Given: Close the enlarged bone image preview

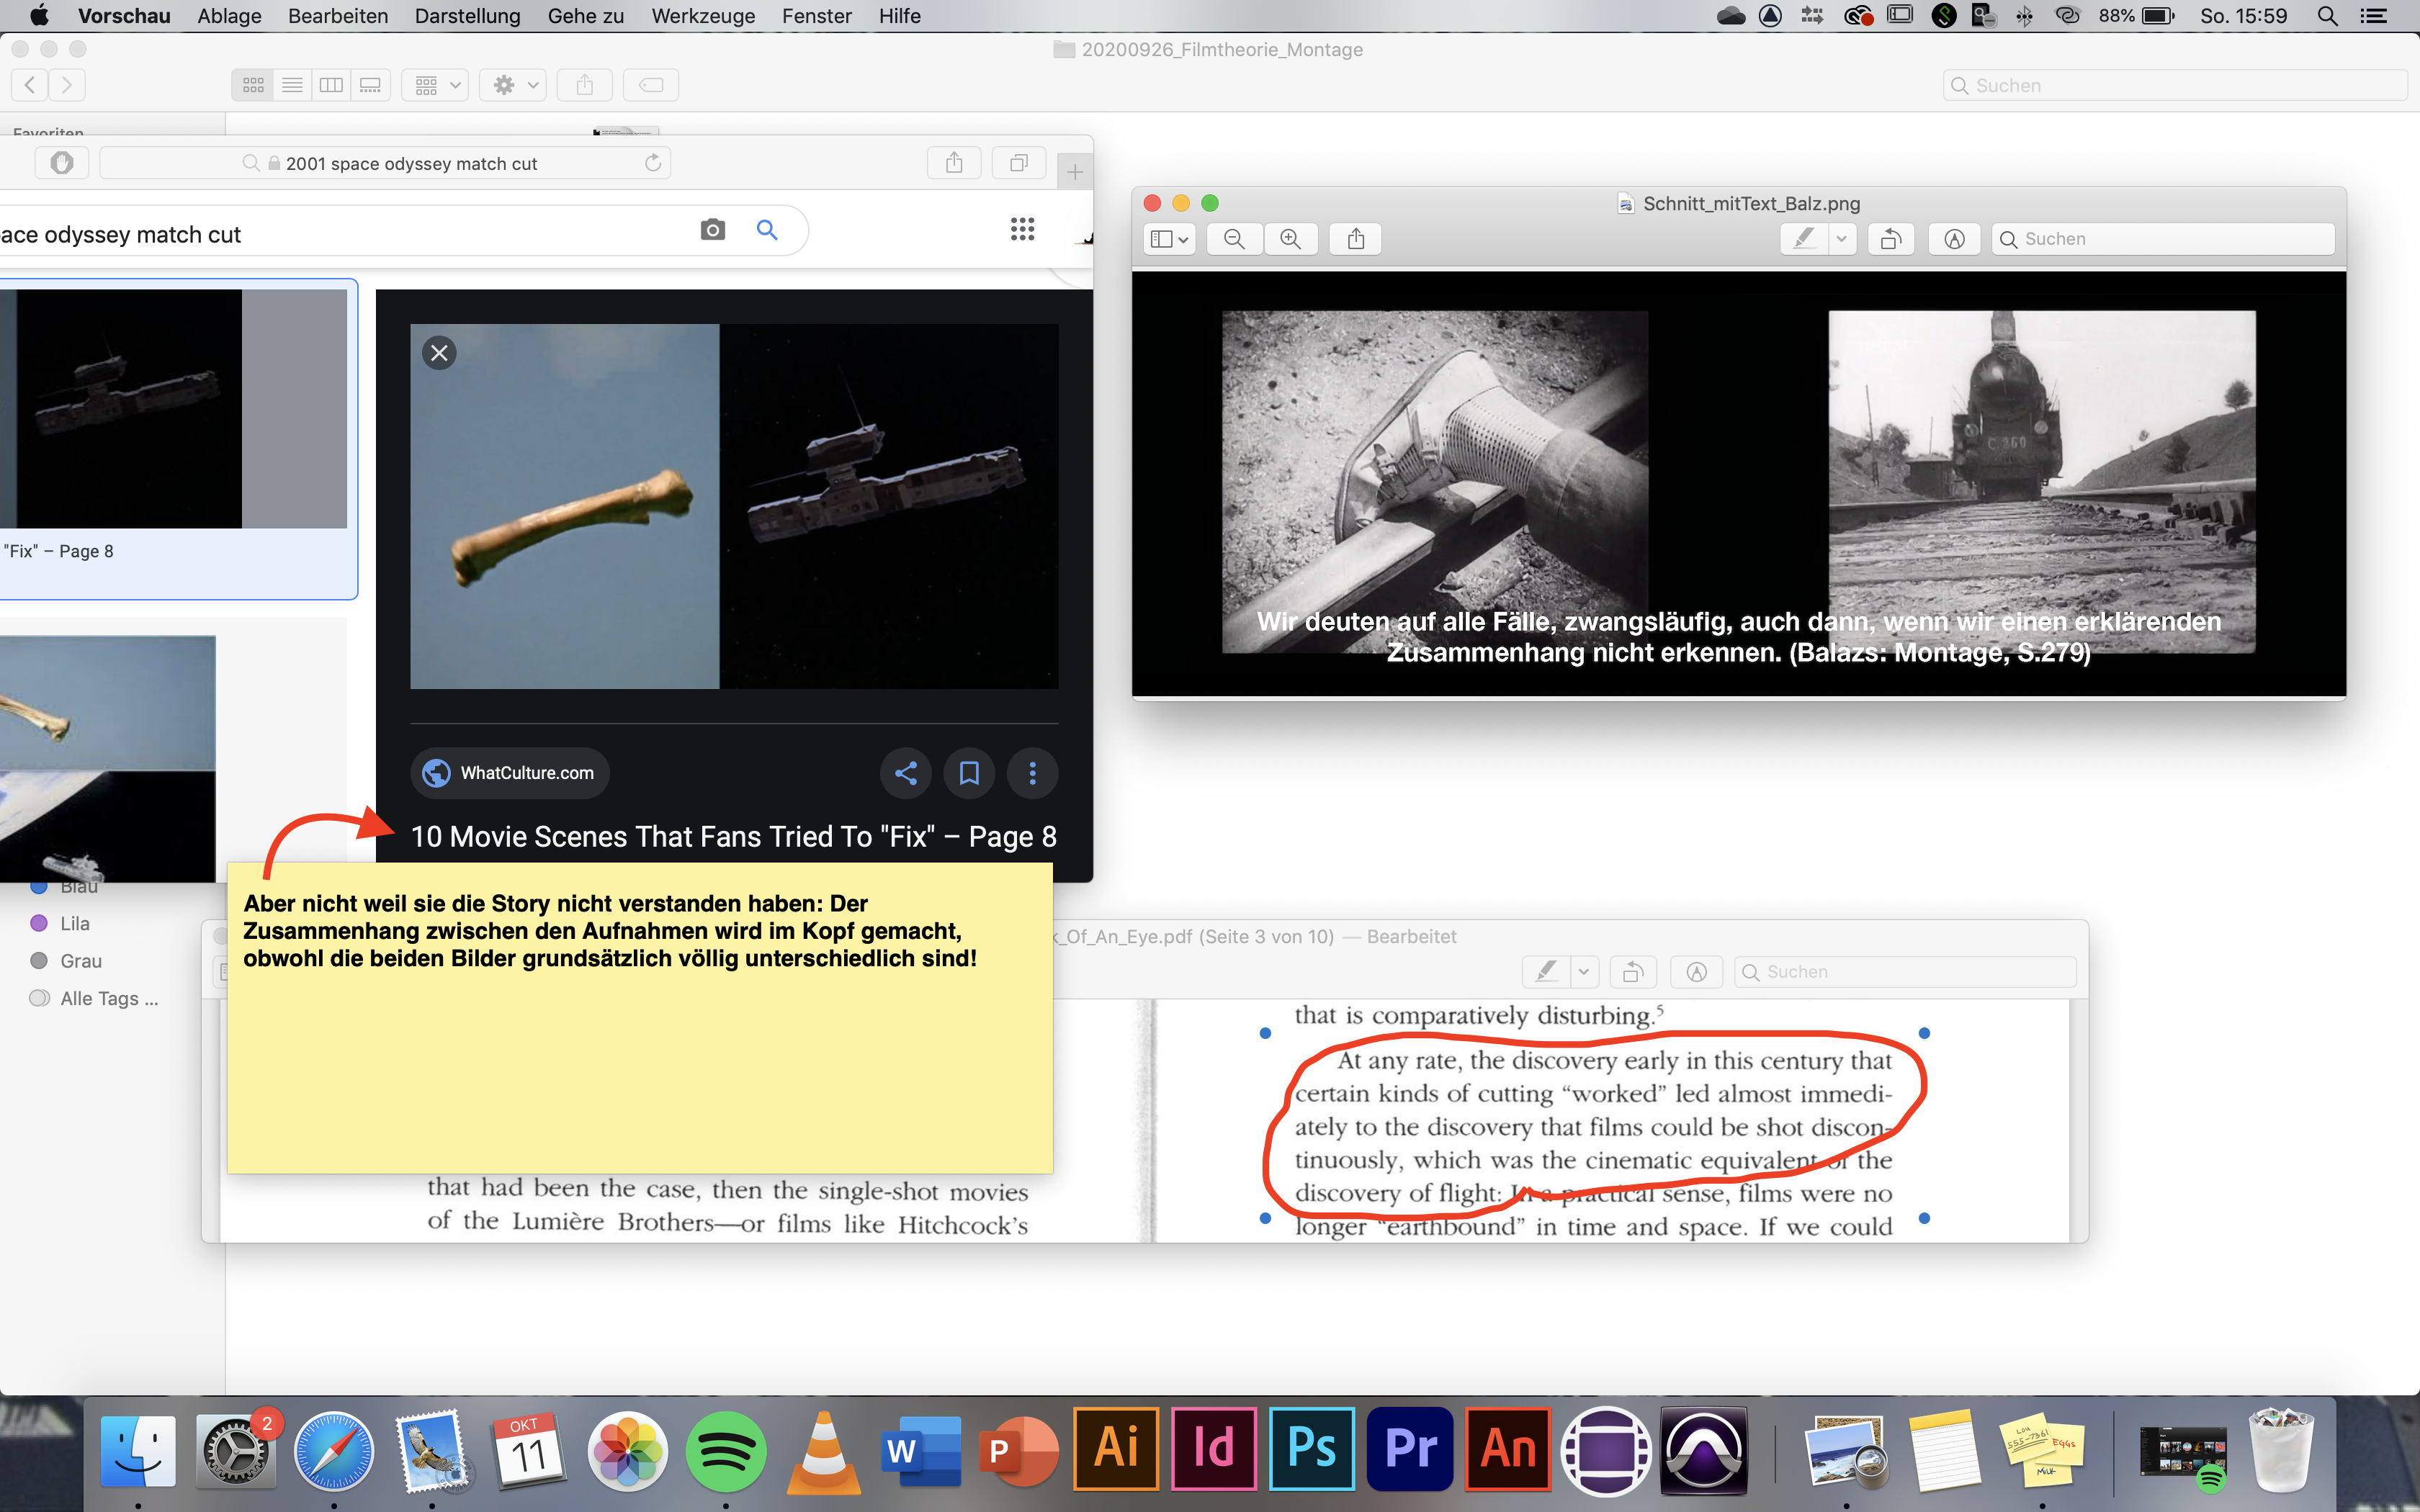Looking at the screenshot, I should [x=439, y=353].
